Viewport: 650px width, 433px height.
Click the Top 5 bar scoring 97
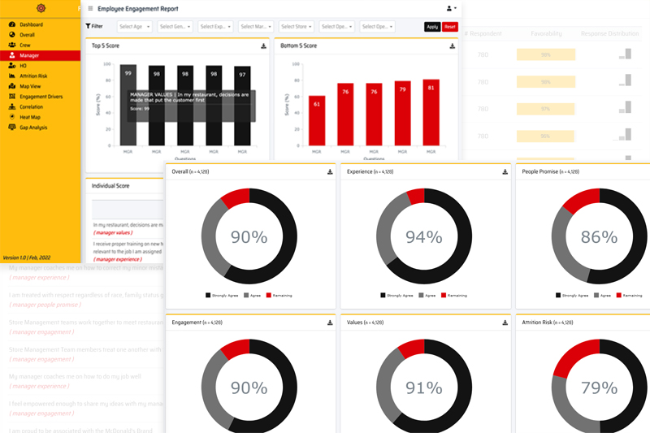pos(242,106)
